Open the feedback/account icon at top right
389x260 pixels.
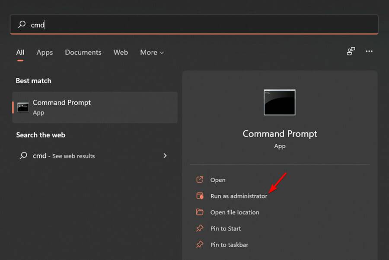(351, 51)
